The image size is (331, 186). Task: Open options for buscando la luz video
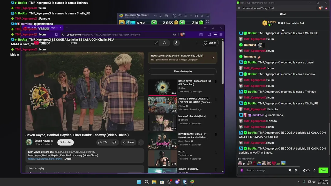216,81
